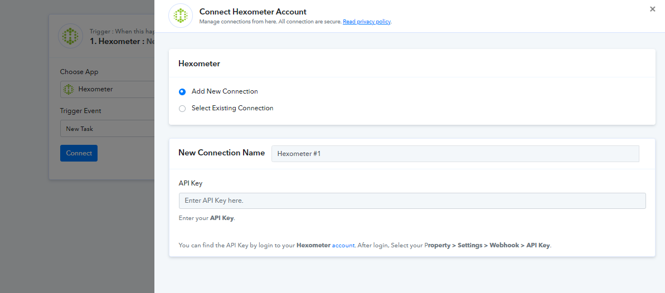Screen dimensions: 665x293
Task: Click 'Trigger : When this happens' text
Action: point(122,31)
